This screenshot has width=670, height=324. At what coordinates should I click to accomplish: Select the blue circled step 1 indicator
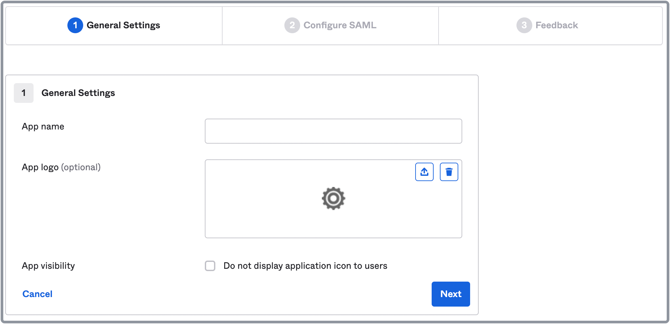click(75, 25)
